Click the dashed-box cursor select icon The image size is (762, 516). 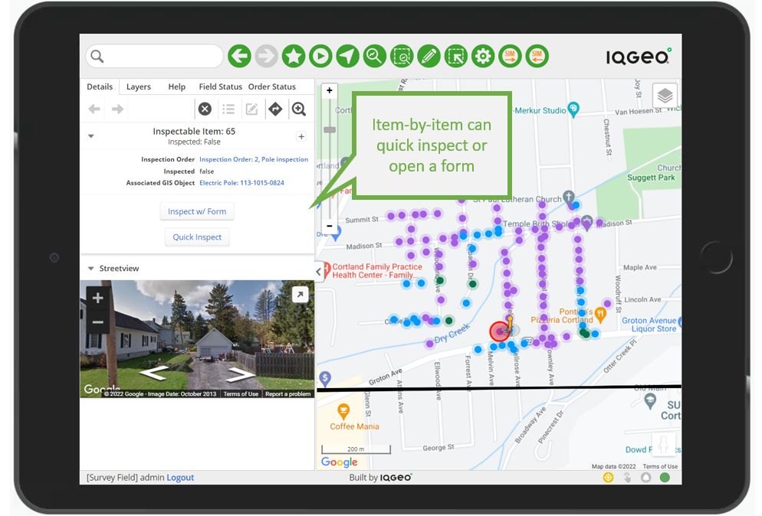(x=456, y=57)
